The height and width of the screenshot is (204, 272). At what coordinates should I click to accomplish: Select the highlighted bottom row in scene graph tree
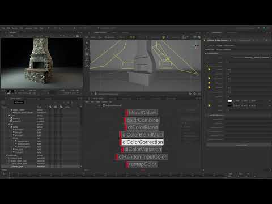pyautogui.click(x=41, y=167)
